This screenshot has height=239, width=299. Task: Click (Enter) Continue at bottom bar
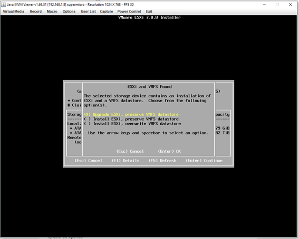point(204,161)
